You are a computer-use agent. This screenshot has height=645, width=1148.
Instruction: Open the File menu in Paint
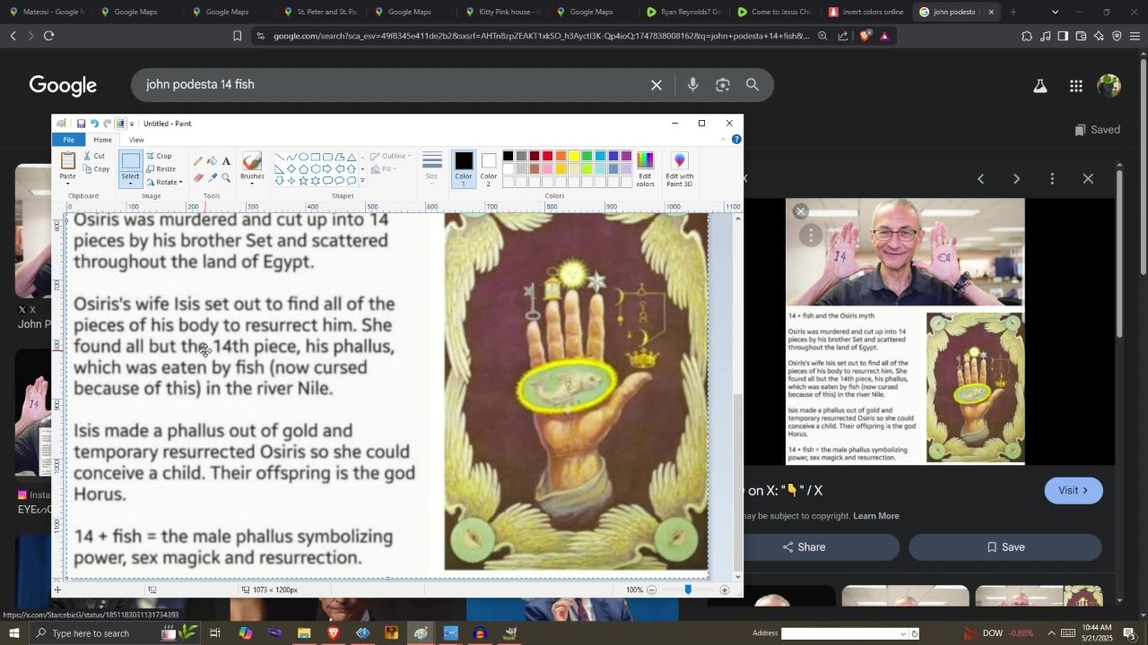click(x=68, y=140)
